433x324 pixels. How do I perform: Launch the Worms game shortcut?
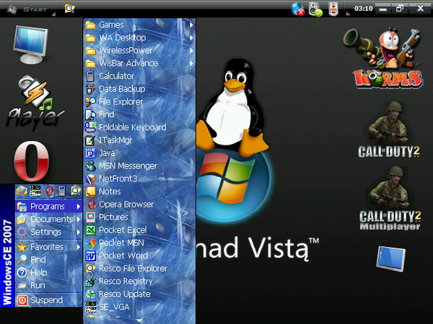384,58
